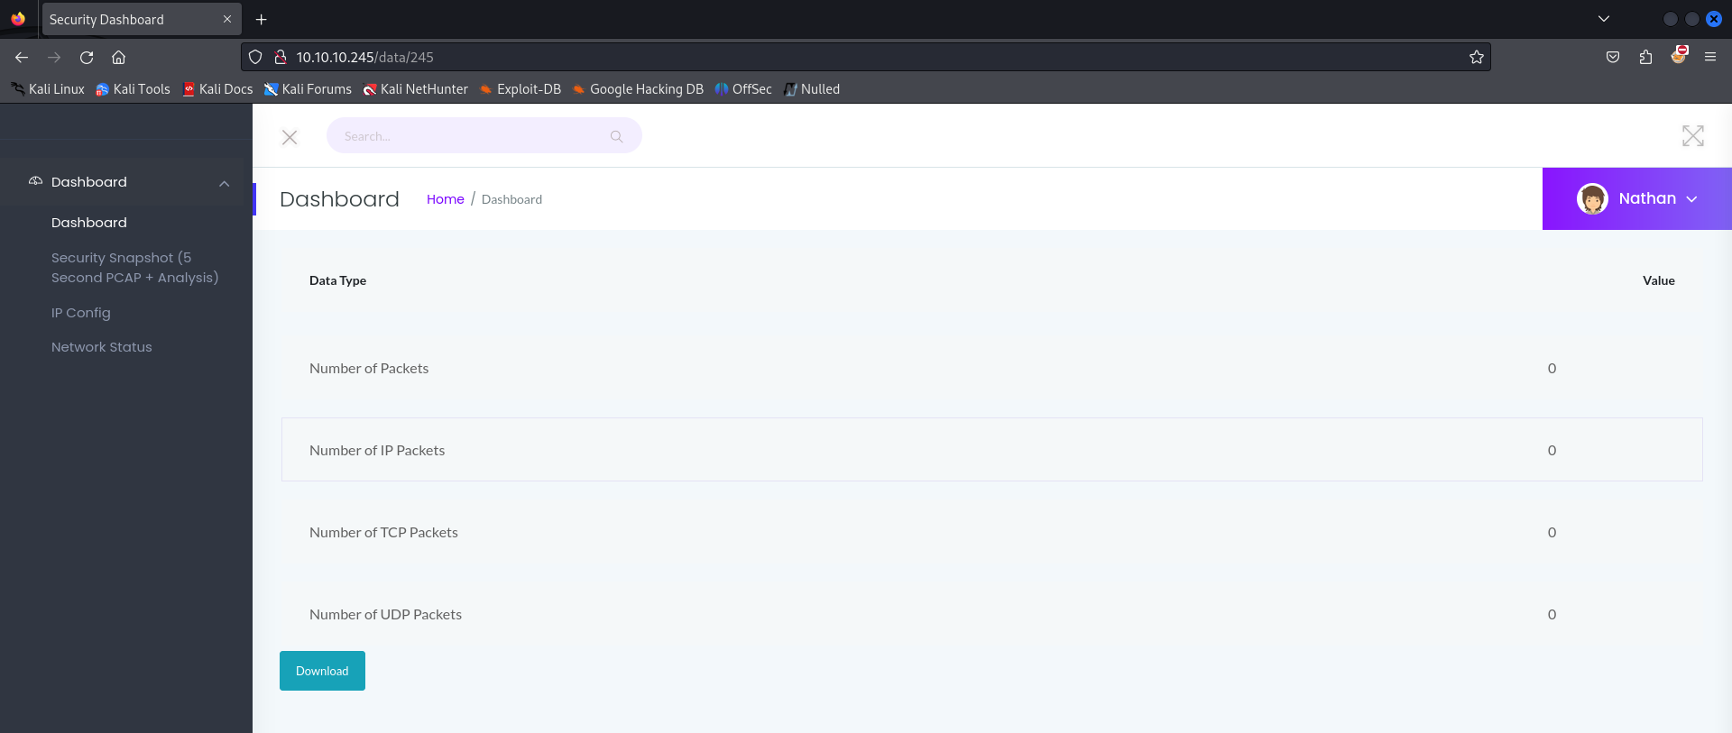
Task: Bookmark this page with the star icon
Action: pos(1476,57)
